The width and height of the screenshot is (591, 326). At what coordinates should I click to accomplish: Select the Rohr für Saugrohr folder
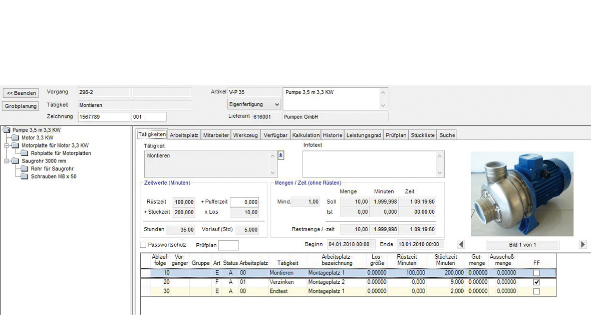click(x=25, y=169)
